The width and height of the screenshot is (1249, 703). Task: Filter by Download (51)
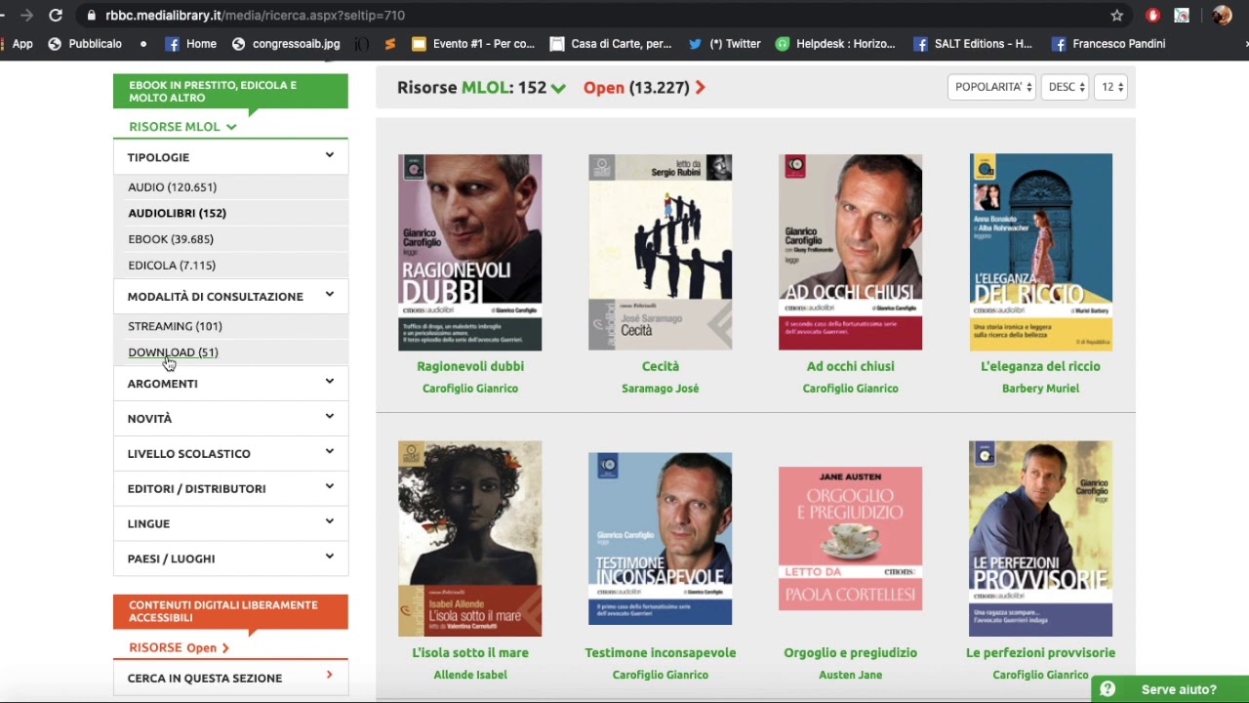click(x=173, y=352)
